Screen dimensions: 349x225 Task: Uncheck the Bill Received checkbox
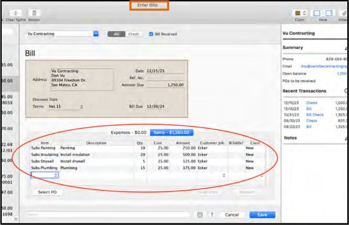(151, 34)
